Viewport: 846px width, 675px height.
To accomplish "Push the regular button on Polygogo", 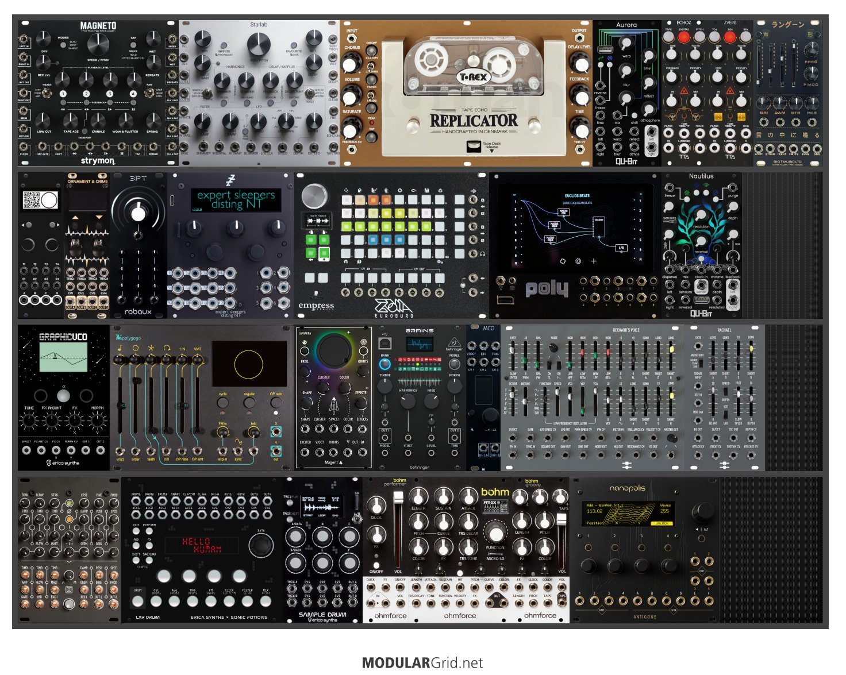I will [x=249, y=404].
